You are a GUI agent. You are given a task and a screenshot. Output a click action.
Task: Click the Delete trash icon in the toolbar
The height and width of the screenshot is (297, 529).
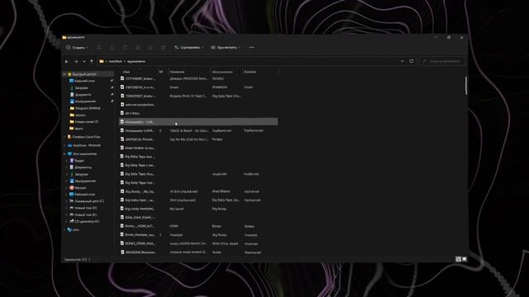164,48
